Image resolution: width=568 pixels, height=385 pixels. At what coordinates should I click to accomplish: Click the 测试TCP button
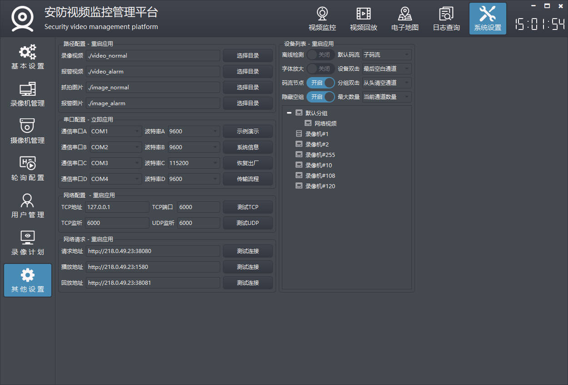click(x=247, y=207)
